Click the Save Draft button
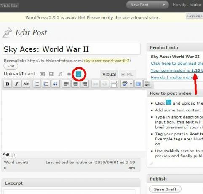 coord(165,189)
